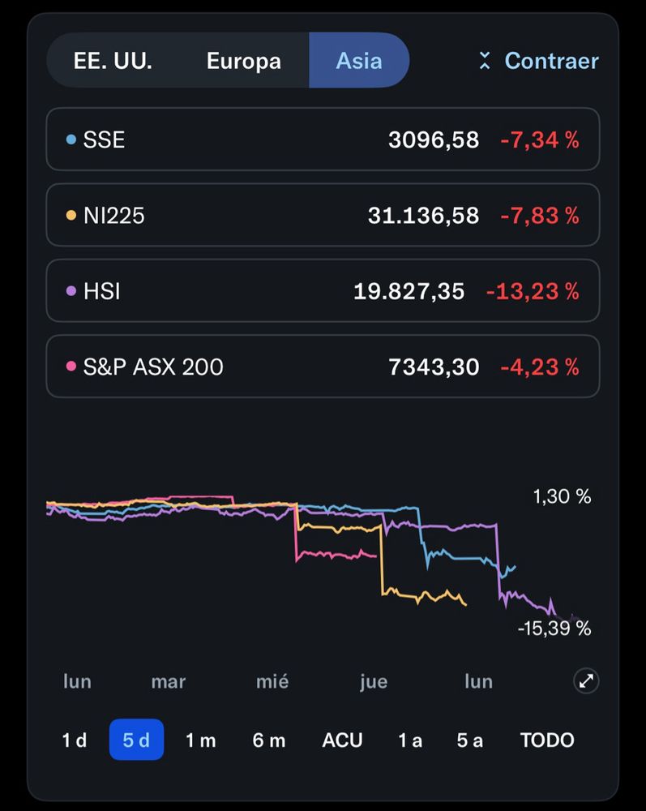The width and height of the screenshot is (646, 811).
Task: Click the yellow NI225 color dot
Action: pos(71,216)
